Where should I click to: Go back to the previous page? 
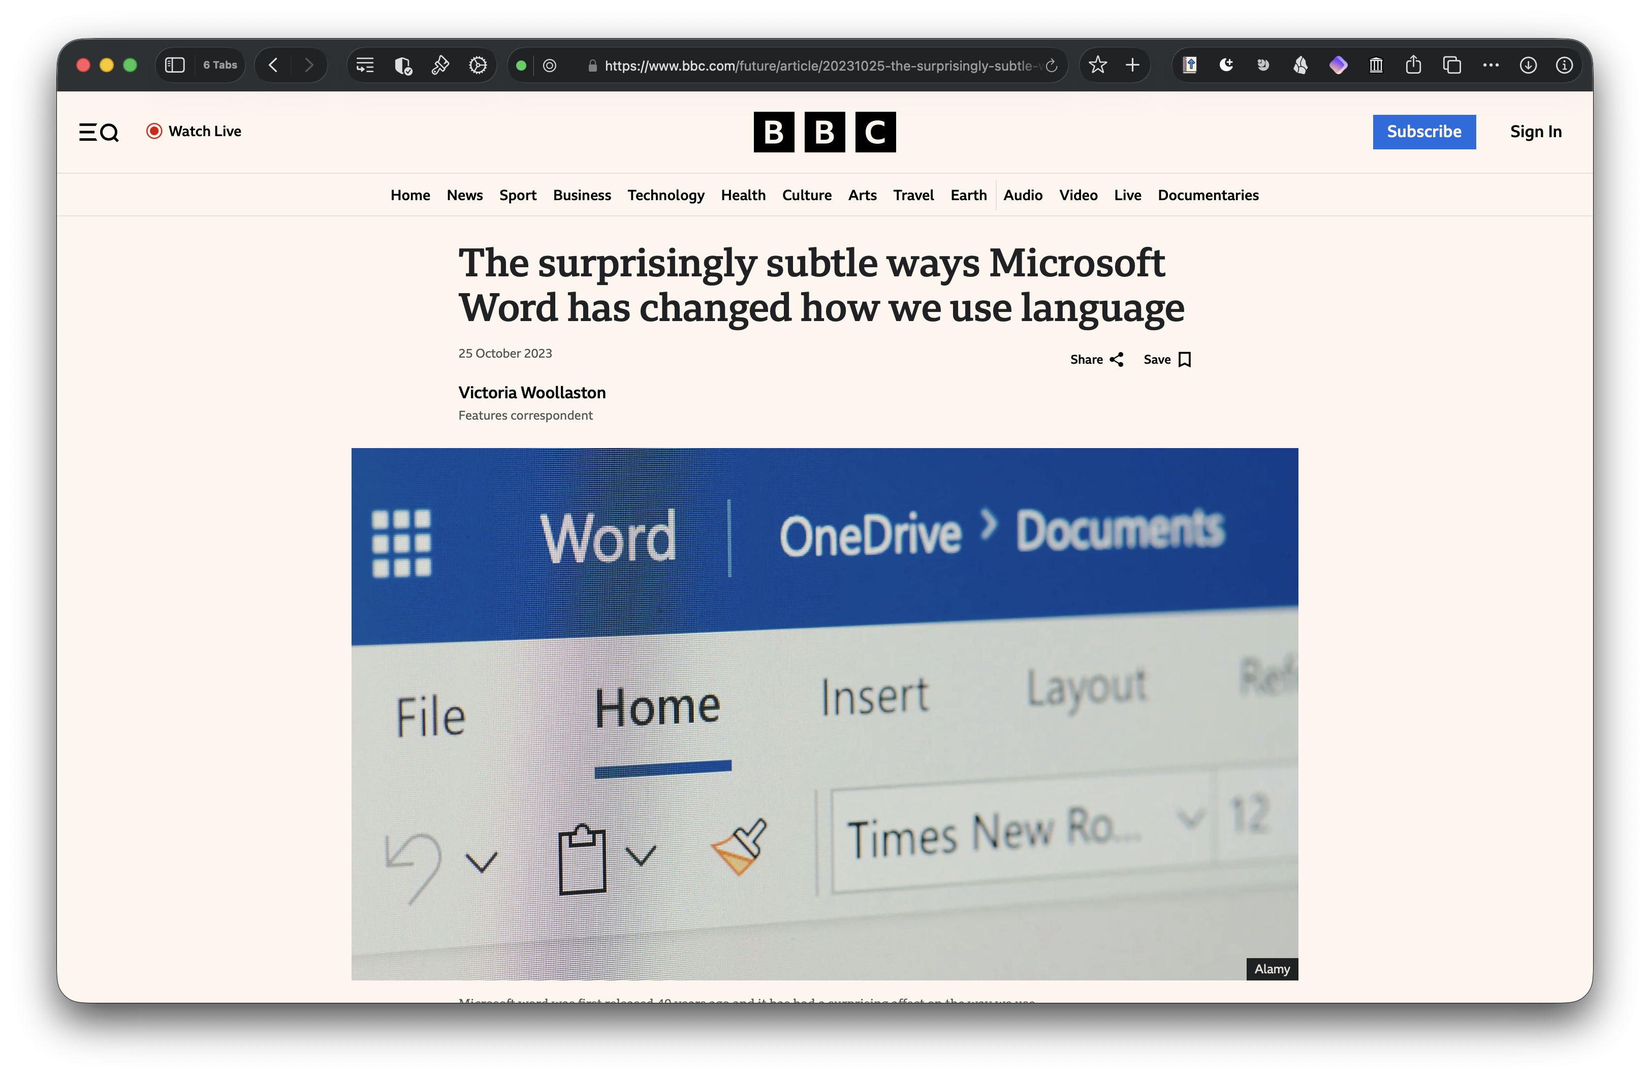[x=273, y=65]
